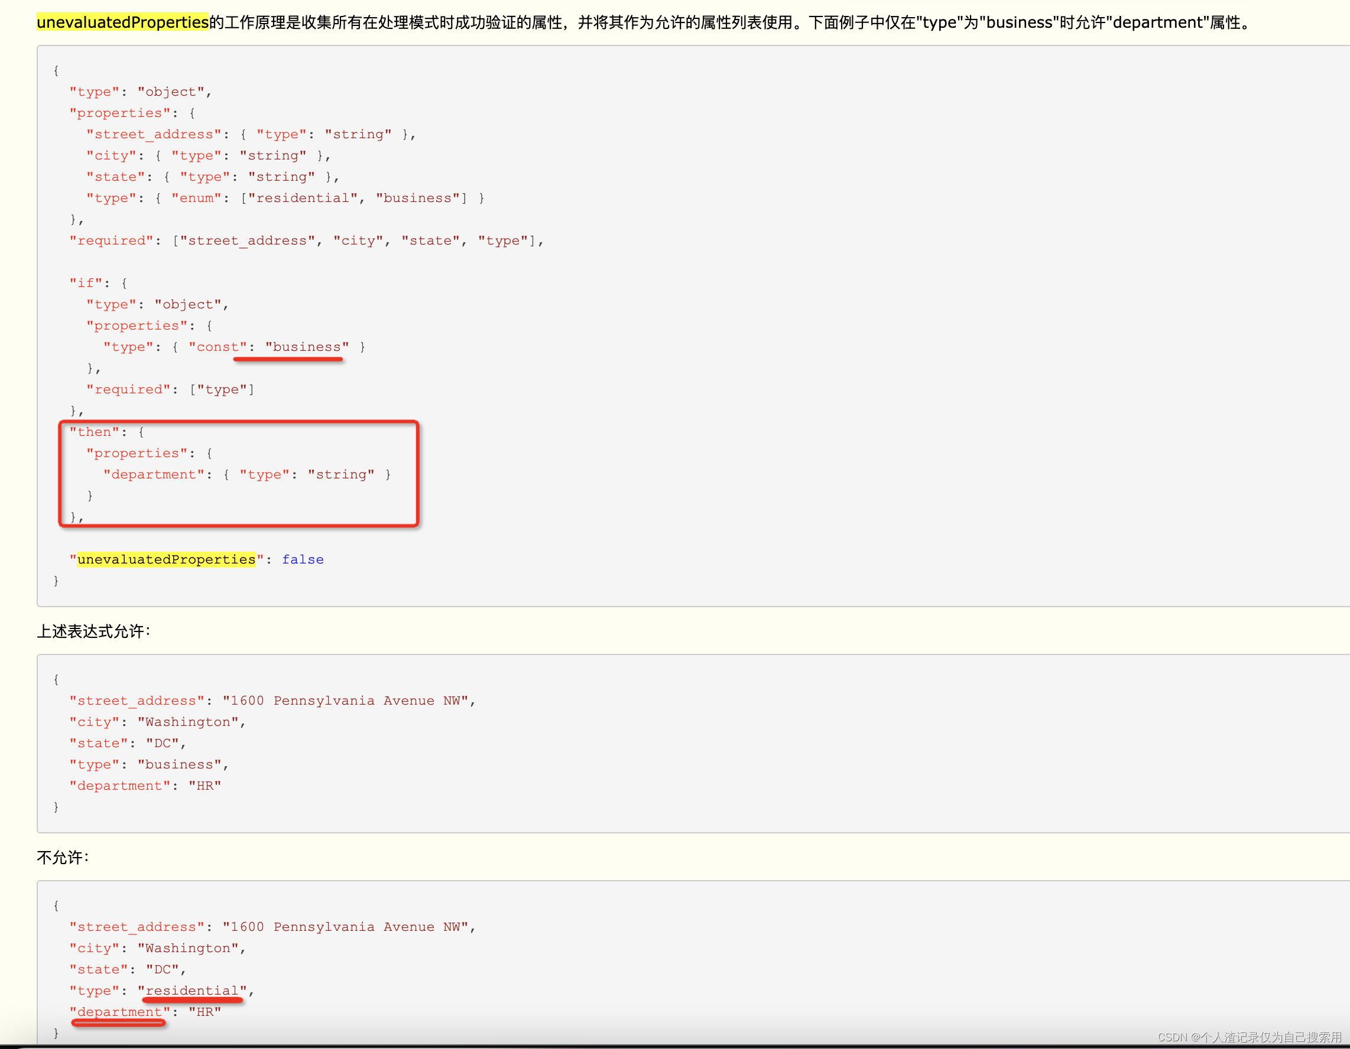The width and height of the screenshot is (1350, 1049).
Task: Select the blue false value in schema
Action: 302,559
